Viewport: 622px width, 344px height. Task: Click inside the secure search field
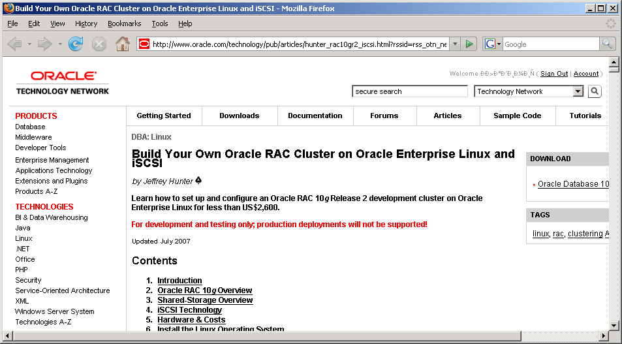click(409, 91)
